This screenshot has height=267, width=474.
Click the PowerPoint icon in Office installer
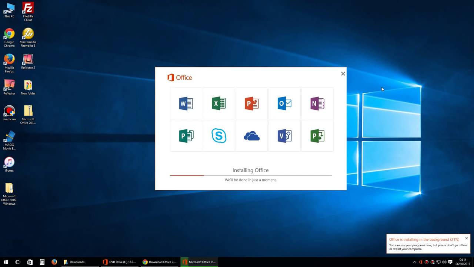pyautogui.click(x=252, y=103)
